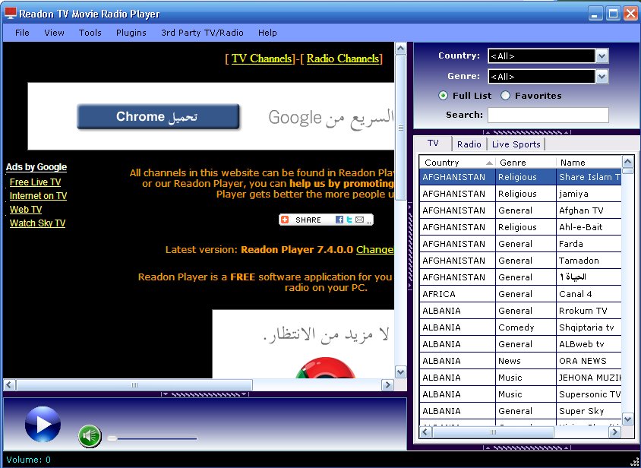Switch to the Radio tab
The height and width of the screenshot is (468, 641).
pyautogui.click(x=469, y=144)
